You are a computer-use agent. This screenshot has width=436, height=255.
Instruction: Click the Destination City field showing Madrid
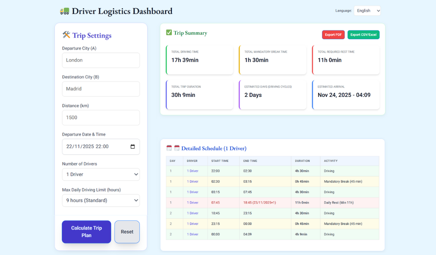[101, 89]
